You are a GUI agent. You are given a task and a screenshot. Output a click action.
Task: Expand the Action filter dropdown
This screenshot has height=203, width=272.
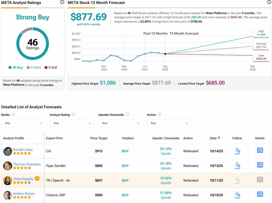169,123
